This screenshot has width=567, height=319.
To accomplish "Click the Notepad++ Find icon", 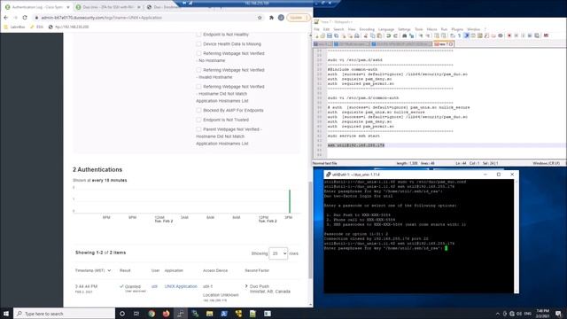I will (x=405, y=35).
